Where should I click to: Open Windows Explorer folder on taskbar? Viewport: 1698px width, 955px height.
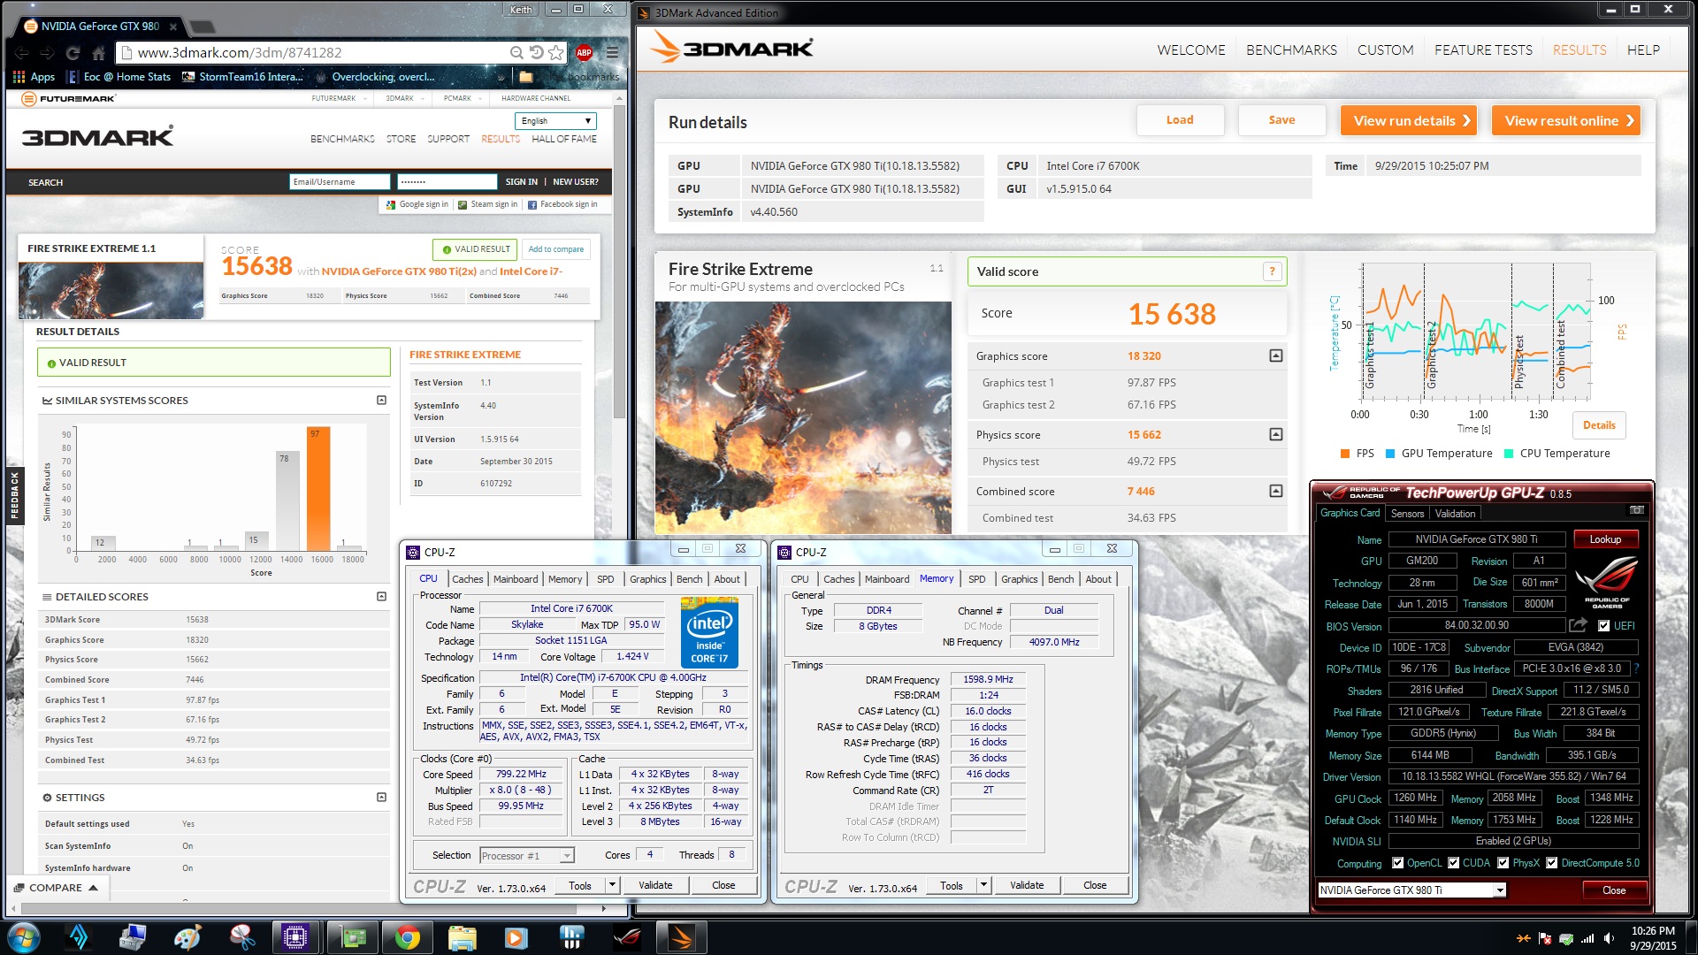coord(463,936)
